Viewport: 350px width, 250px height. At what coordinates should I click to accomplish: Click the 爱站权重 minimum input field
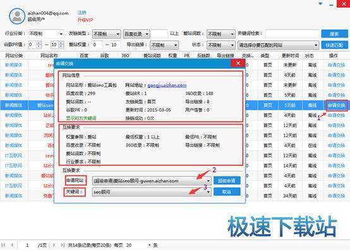pos(97,45)
